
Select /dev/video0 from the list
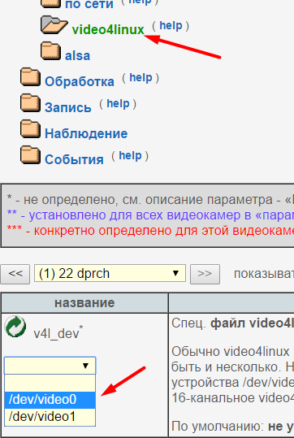click(50, 400)
